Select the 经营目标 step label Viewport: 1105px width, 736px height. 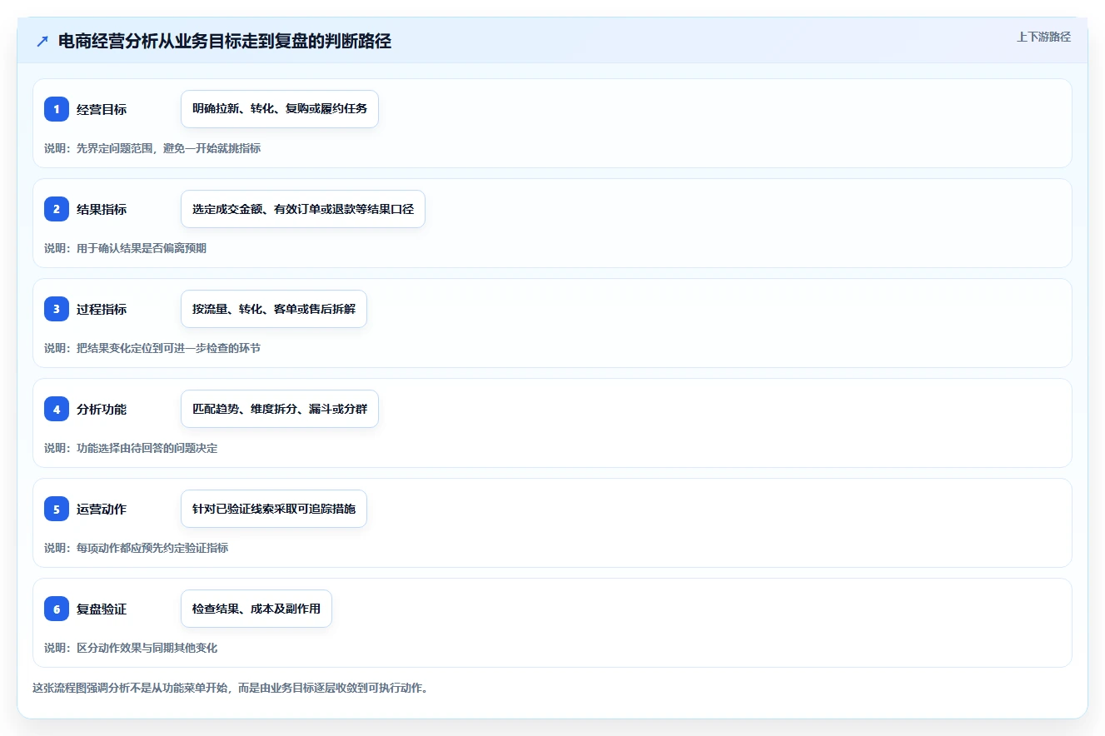coord(102,109)
